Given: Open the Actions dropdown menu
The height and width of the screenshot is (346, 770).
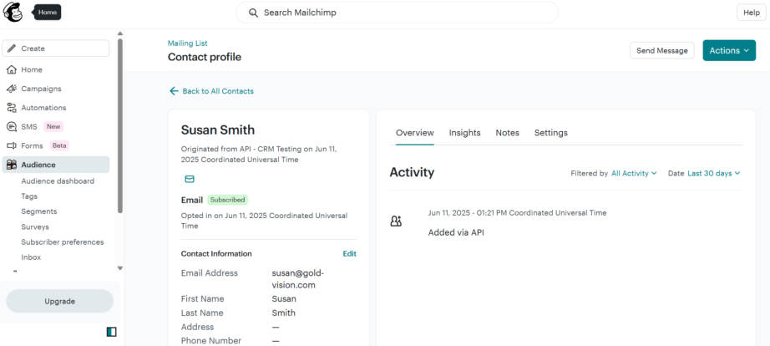Looking at the screenshot, I should pos(728,51).
